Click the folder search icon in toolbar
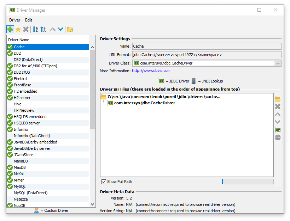Viewport: 290px width, 221px height. pos(70,30)
